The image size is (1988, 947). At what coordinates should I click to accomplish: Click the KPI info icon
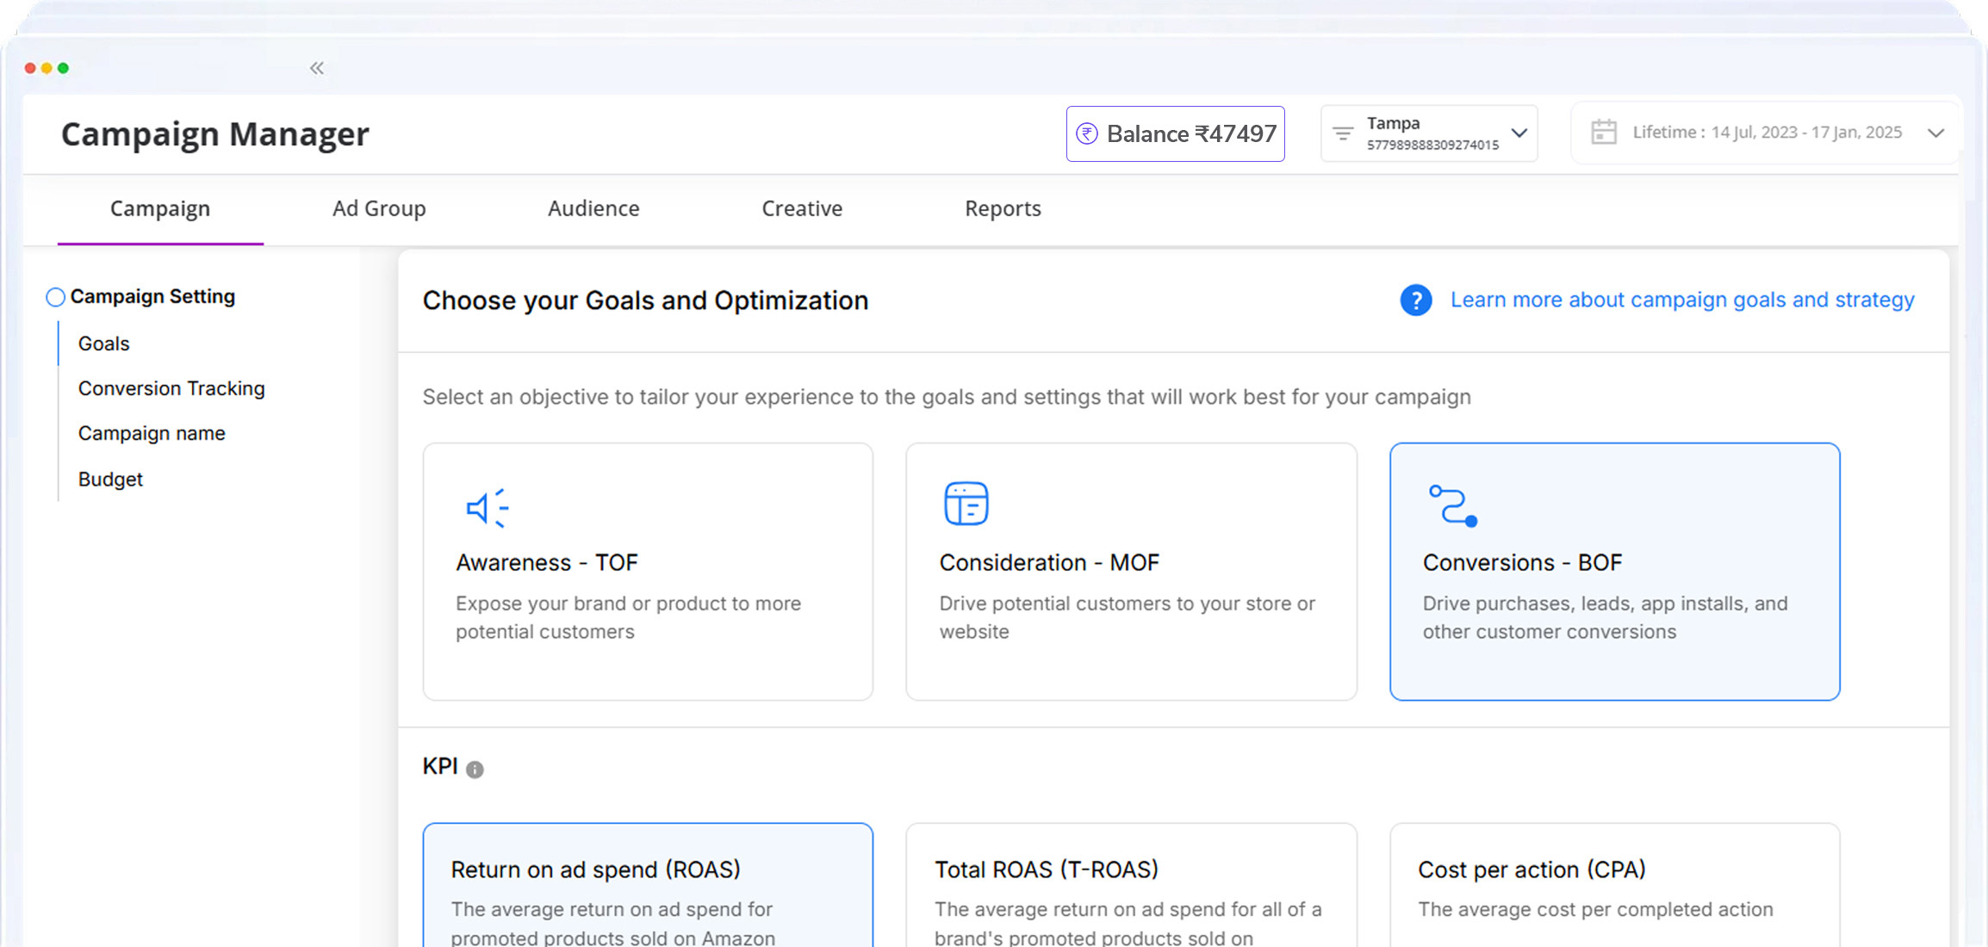(x=475, y=770)
